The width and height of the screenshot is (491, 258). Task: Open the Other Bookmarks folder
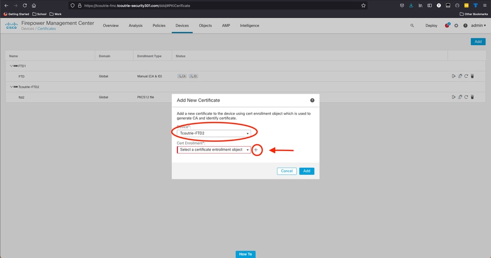pyautogui.click(x=474, y=14)
